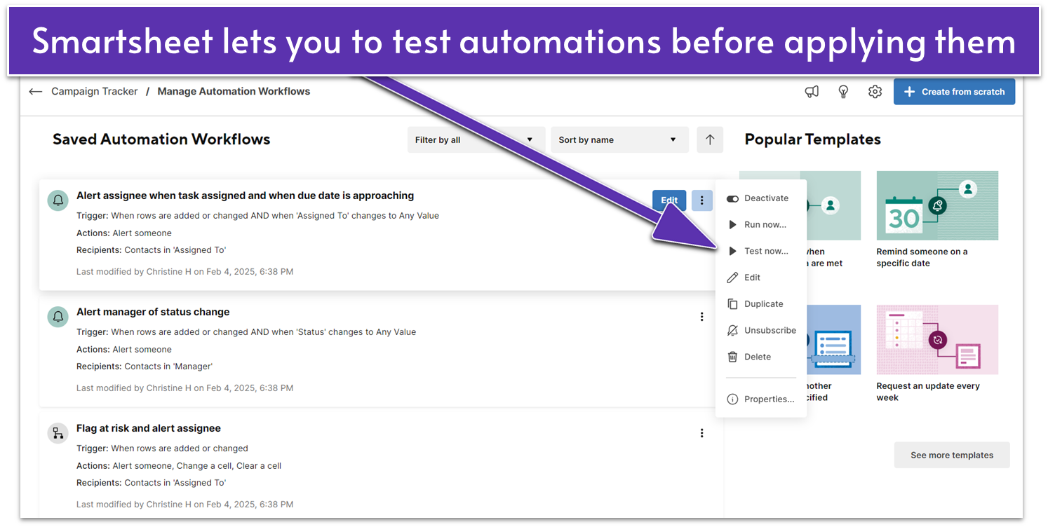This screenshot has width=1048, height=527.
Task: Open Properties... from the context menu
Action: [761, 399]
